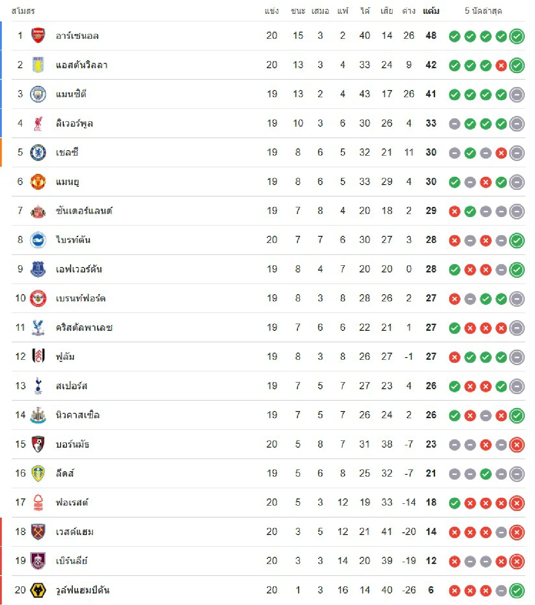535x605 pixels.
Task: Click Newcastle's latest match win circle
Action: tap(517, 416)
